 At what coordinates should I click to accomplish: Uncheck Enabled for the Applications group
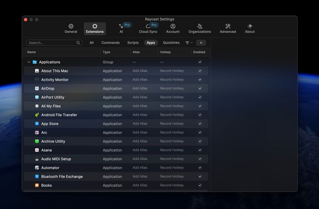coord(200,62)
